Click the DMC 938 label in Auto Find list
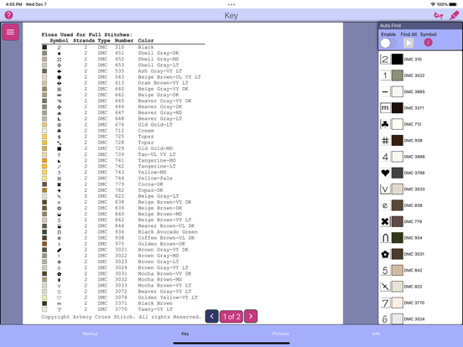 414,141
